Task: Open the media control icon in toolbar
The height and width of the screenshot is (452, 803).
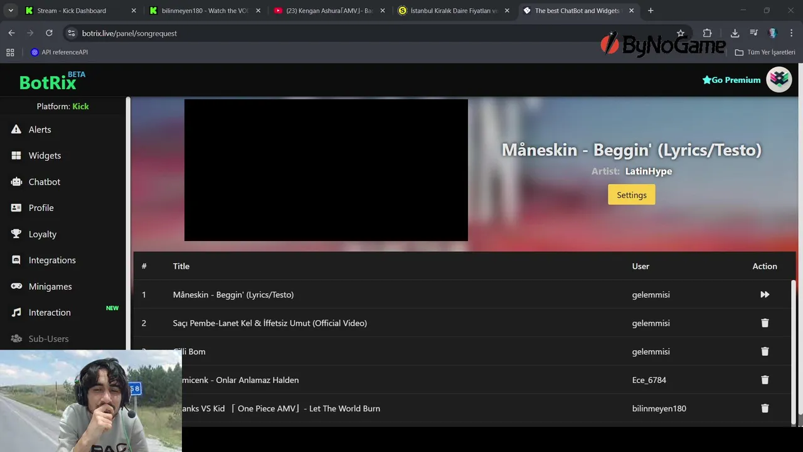Action: (754, 33)
